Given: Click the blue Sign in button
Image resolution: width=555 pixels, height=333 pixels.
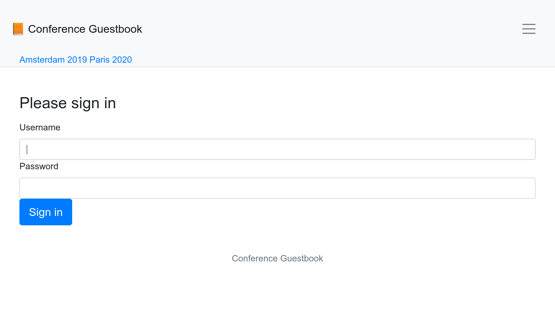Looking at the screenshot, I should [46, 212].
